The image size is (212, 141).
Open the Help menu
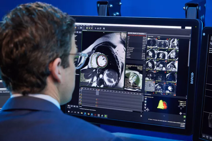coord(92,26)
